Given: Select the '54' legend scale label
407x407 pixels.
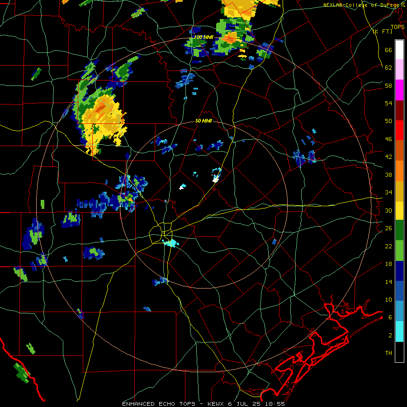Looking at the screenshot, I should tap(388, 103).
